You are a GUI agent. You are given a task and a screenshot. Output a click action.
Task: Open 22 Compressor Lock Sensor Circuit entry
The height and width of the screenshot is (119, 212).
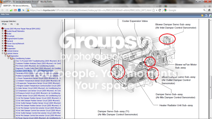pos(38,91)
